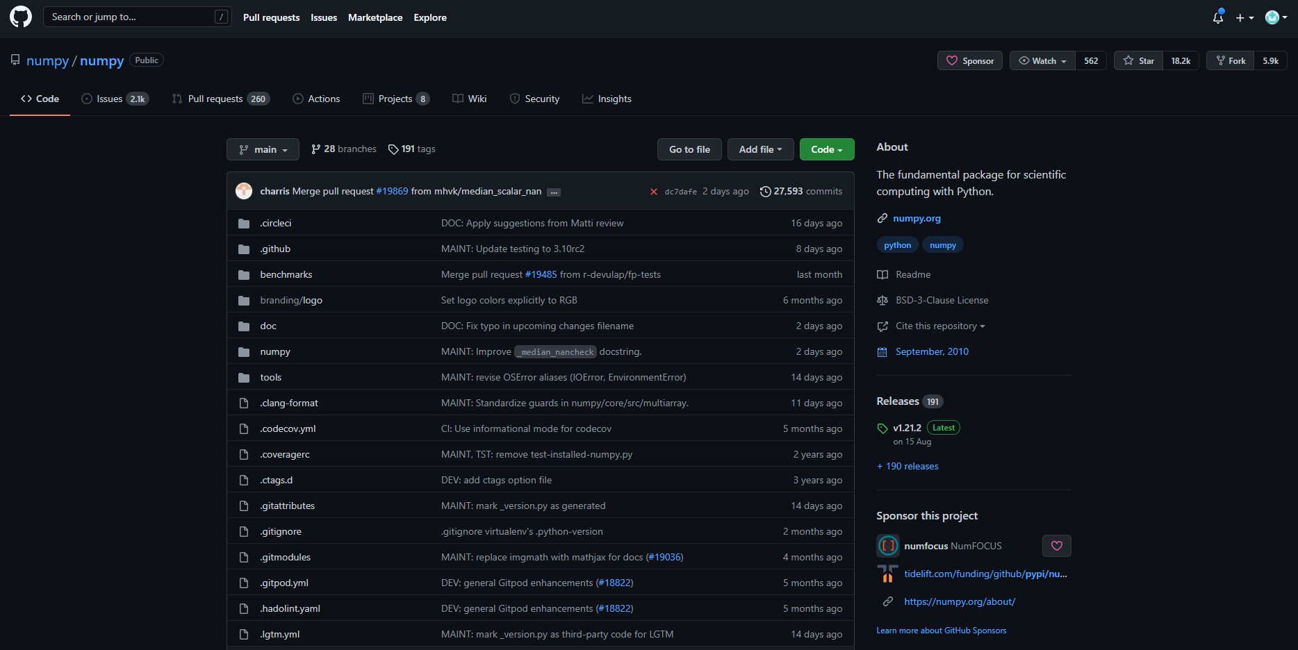Switch to the Issues tab

point(115,99)
